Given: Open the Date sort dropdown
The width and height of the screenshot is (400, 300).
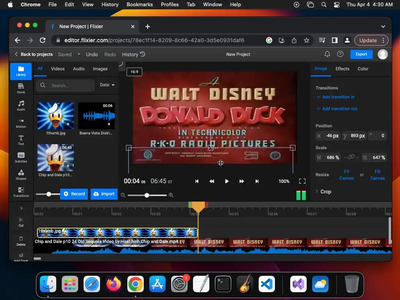Looking at the screenshot, I should [x=107, y=85].
